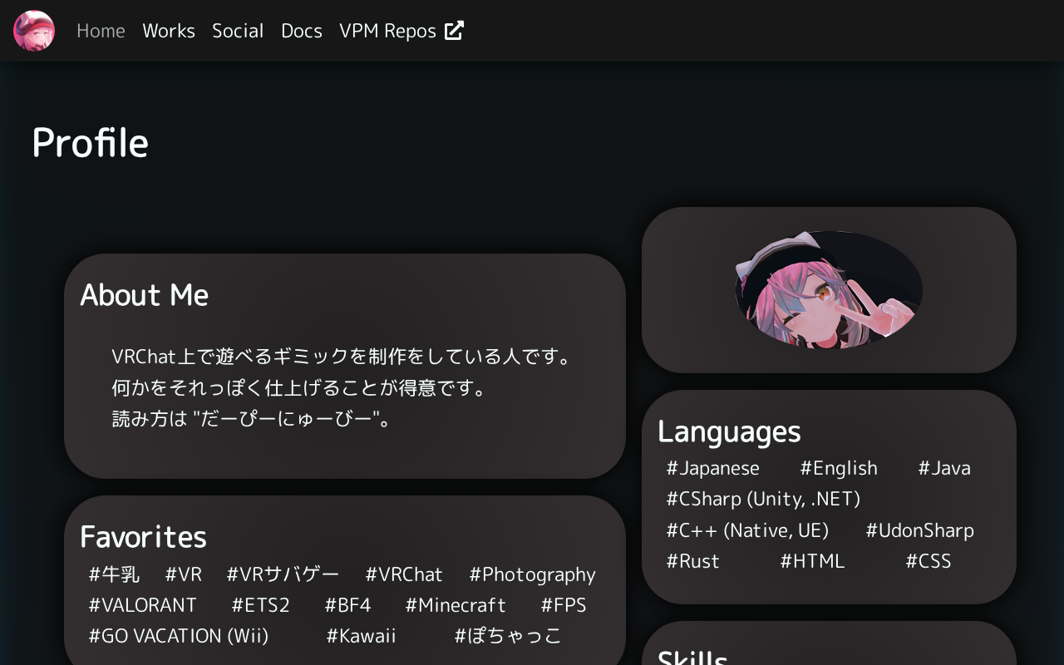Select the #Photography tag
The width and height of the screenshot is (1064, 665).
[x=532, y=574]
